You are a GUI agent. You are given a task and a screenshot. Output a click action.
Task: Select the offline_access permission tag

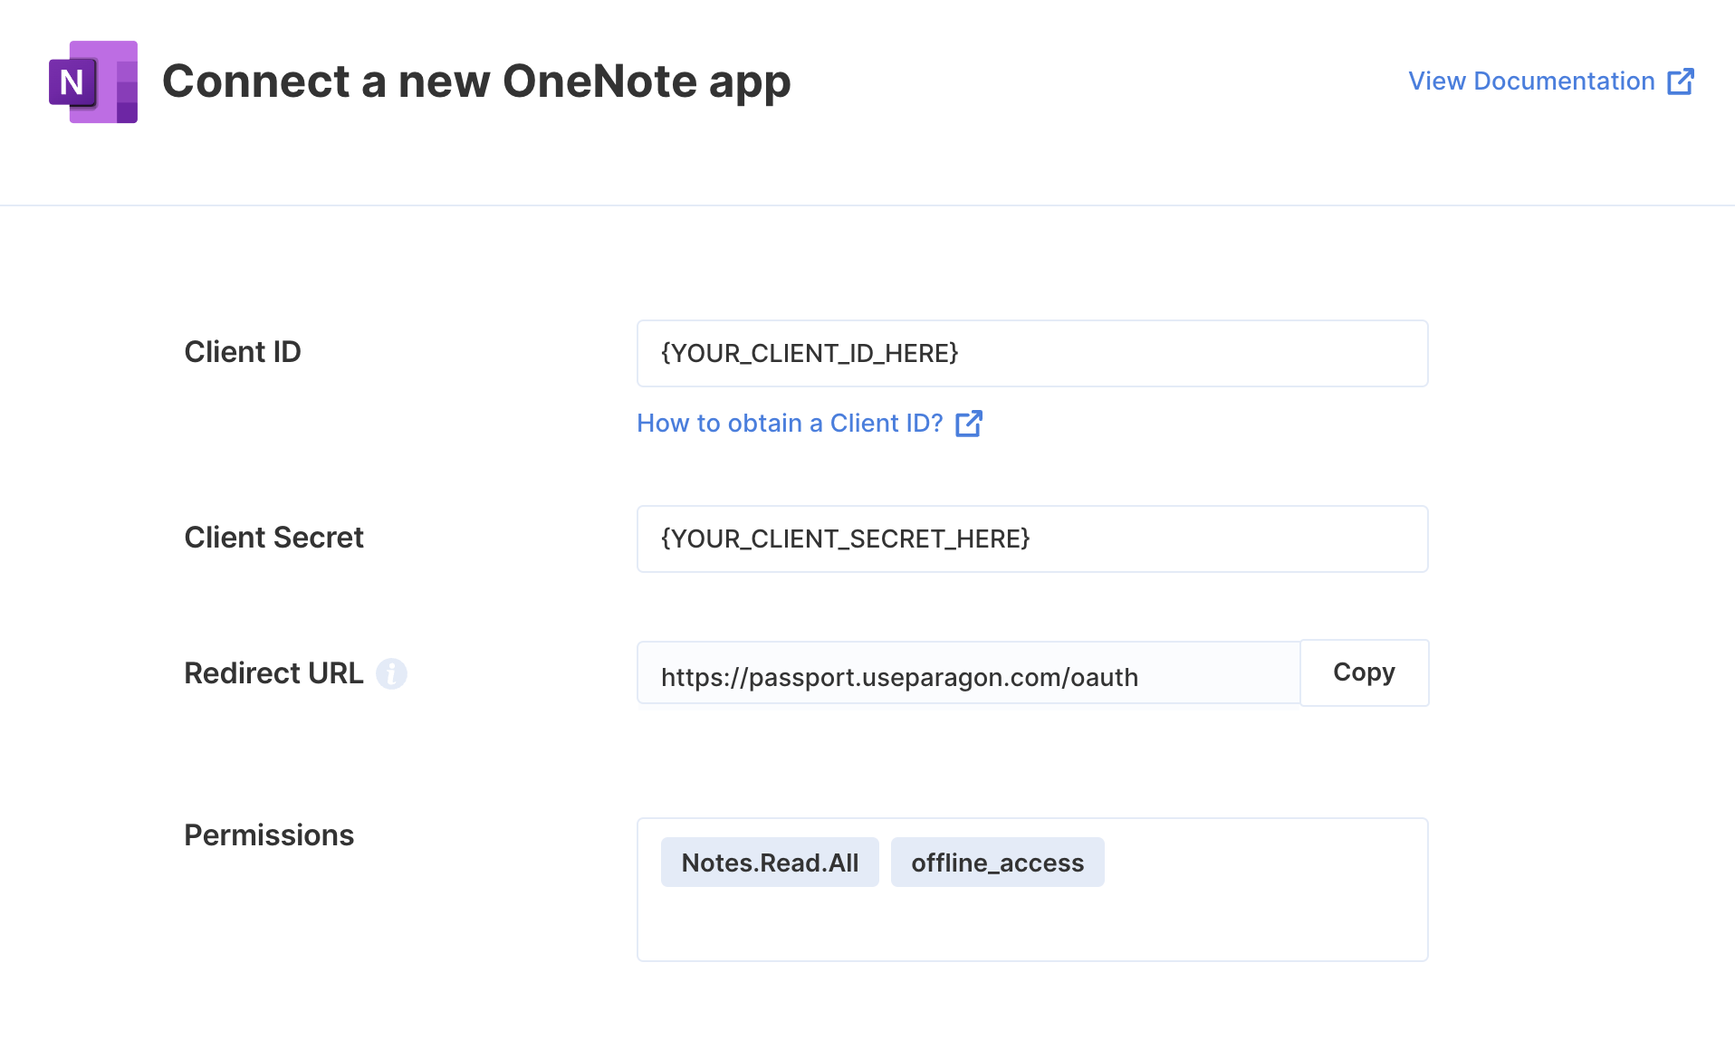(997, 863)
